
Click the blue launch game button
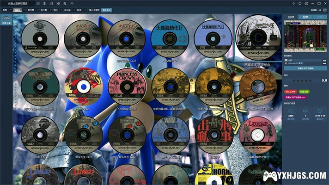point(305,68)
